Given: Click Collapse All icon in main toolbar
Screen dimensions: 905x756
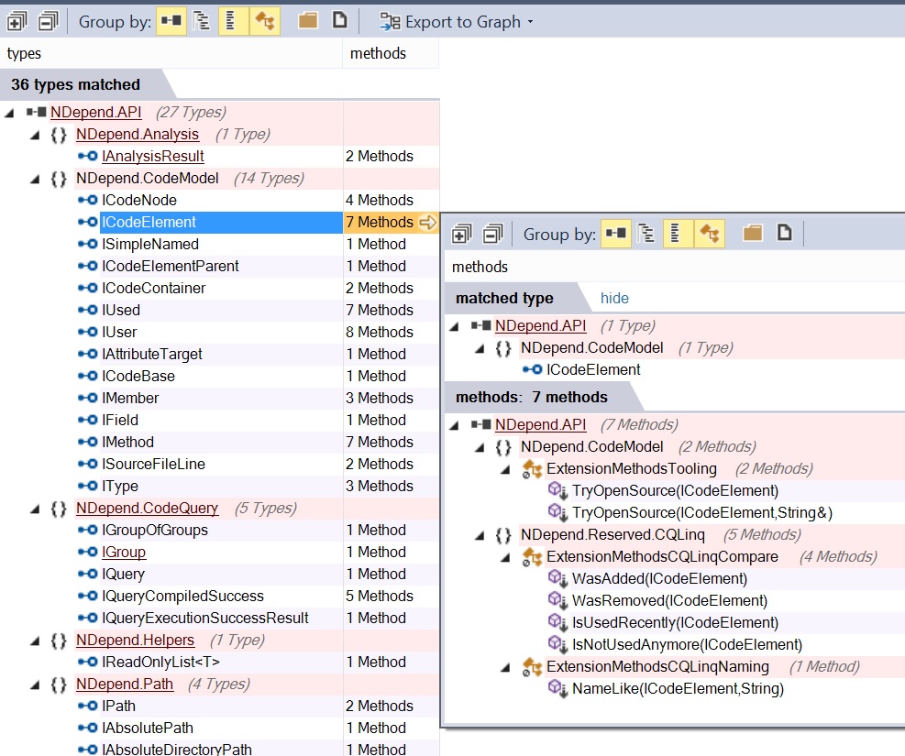Looking at the screenshot, I should (x=49, y=22).
